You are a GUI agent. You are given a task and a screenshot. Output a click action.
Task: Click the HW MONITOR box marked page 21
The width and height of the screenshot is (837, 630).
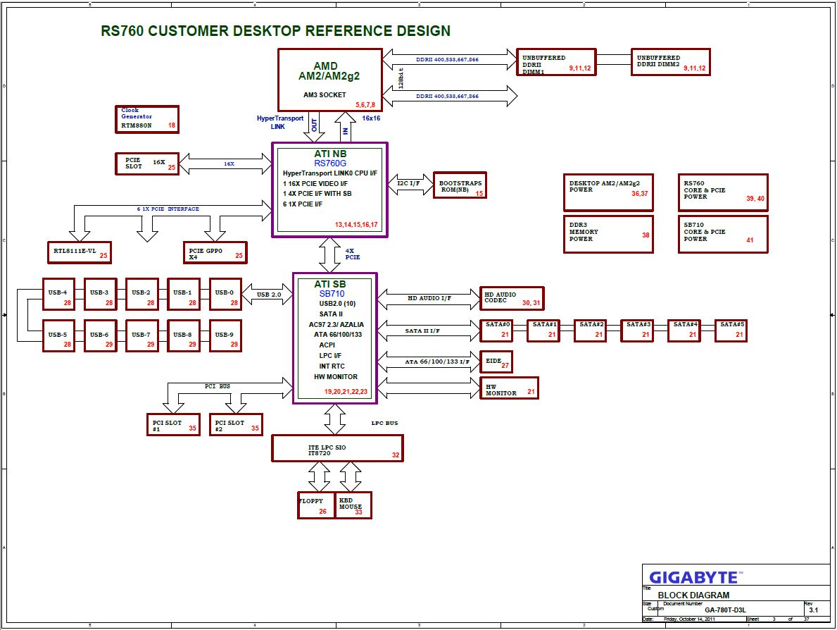[509, 388]
